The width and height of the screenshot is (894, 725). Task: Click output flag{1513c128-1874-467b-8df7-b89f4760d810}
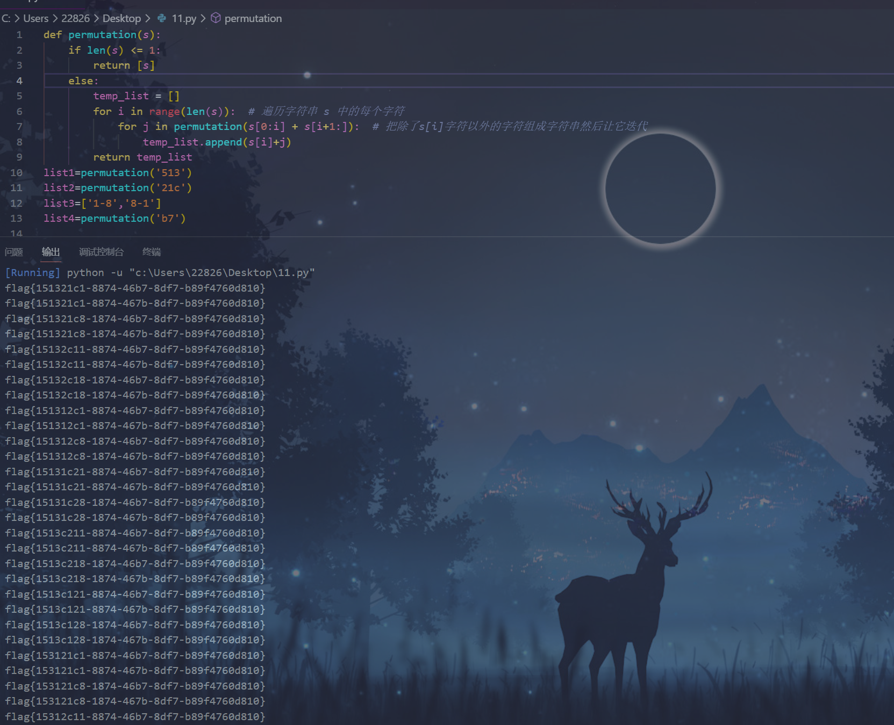tap(135, 640)
